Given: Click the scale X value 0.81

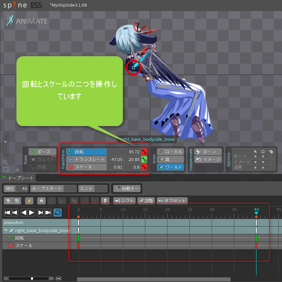Looking at the screenshot, I should click(x=115, y=167).
